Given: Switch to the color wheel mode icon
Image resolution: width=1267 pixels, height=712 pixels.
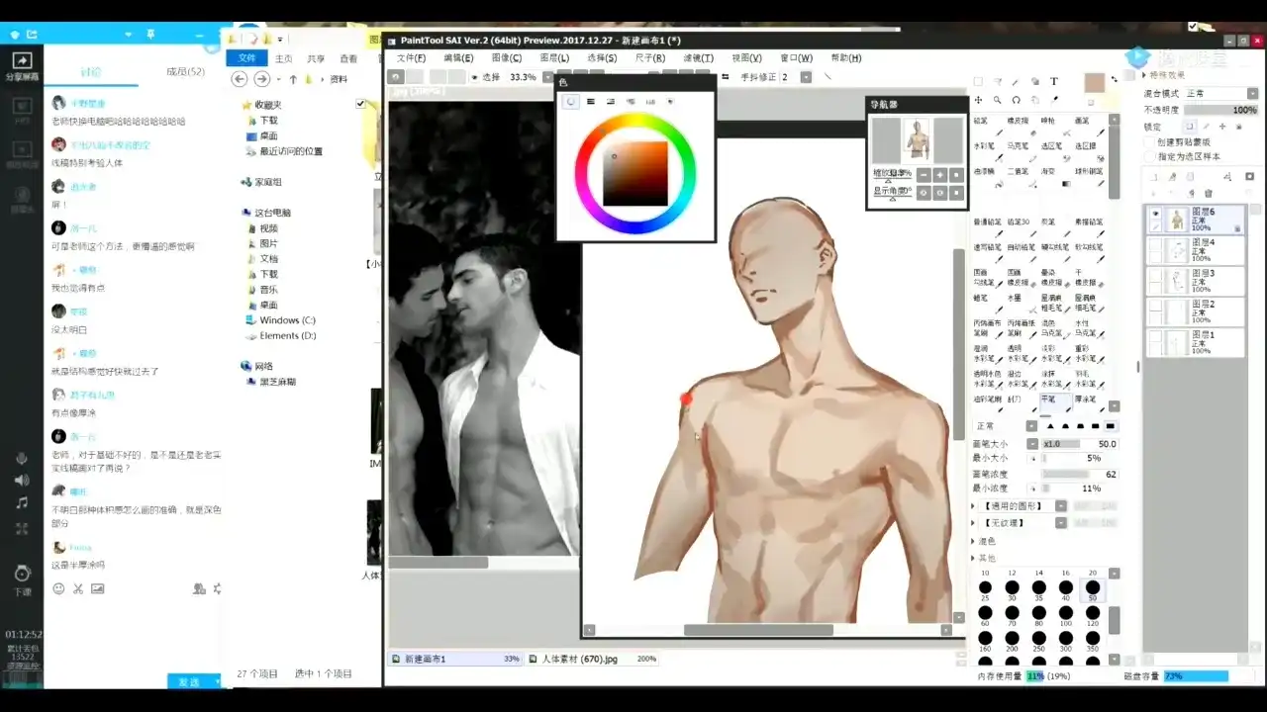Looking at the screenshot, I should (571, 101).
